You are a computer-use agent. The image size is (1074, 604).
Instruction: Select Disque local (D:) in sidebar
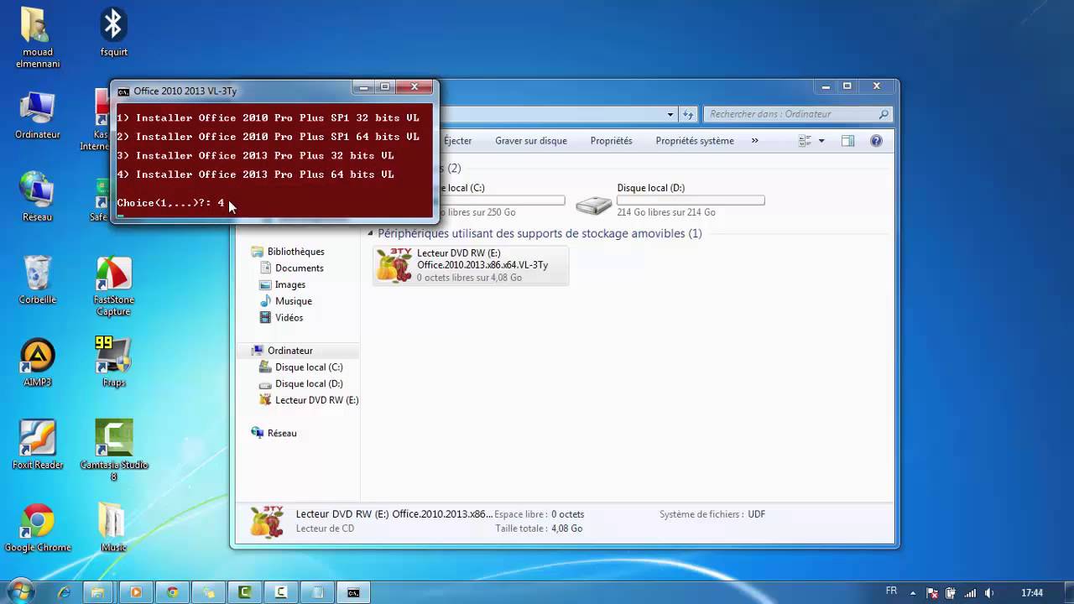coord(309,383)
